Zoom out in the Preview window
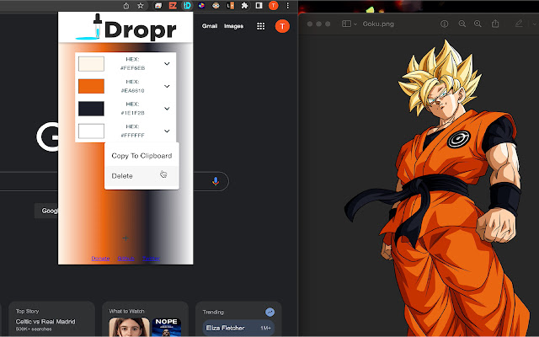Viewport: 539px width, 337px height. 462,24
